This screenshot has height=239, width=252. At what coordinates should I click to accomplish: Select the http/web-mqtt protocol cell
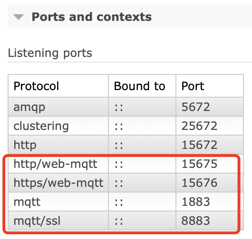58,164
